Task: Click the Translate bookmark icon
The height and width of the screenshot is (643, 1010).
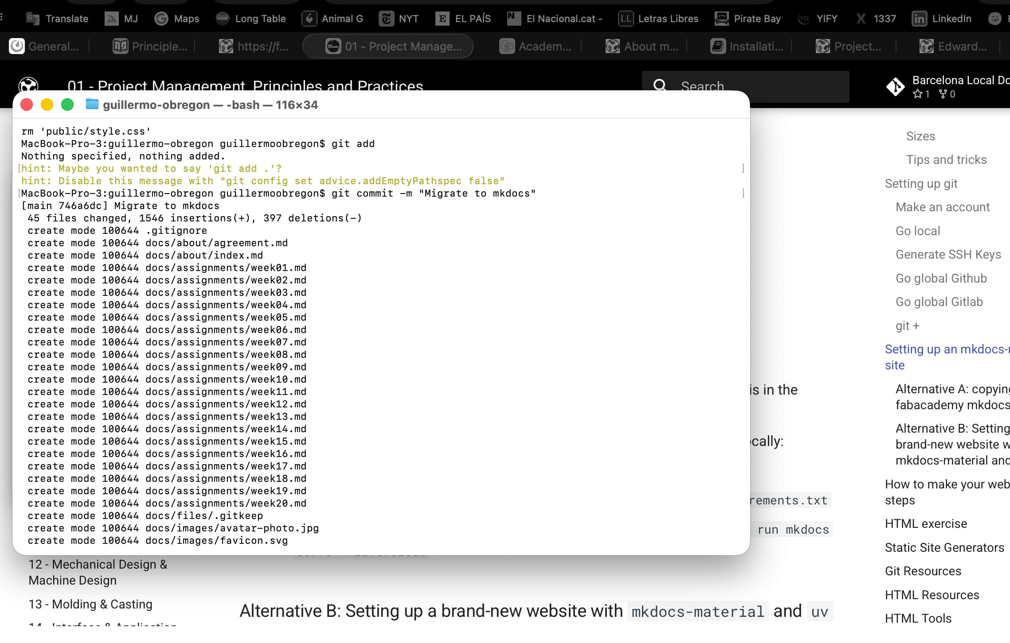Action: (33, 19)
